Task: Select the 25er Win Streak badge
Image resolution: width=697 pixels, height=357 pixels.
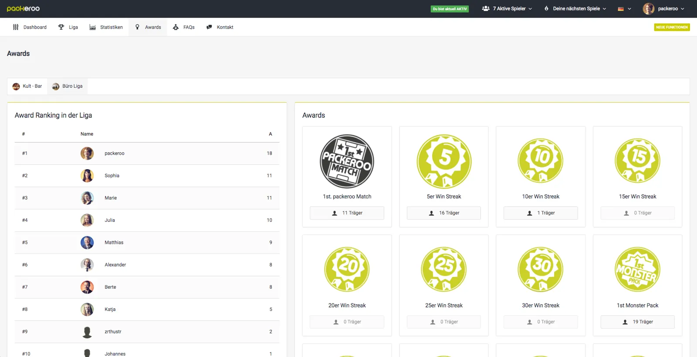Action: (444, 269)
